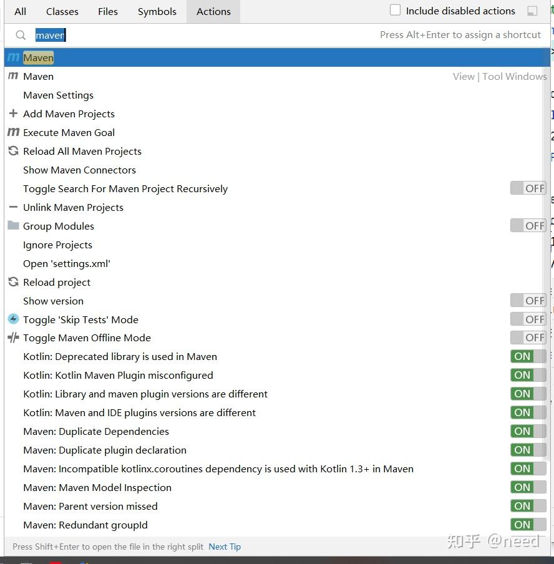Screen dimensions: 554x564
Task: Select Maven: Parent version missed row
Action: [277, 506]
